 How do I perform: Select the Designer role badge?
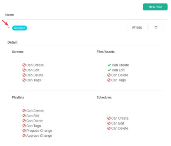click(20, 28)
